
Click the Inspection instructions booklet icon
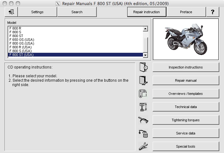(x=143, y=67)
